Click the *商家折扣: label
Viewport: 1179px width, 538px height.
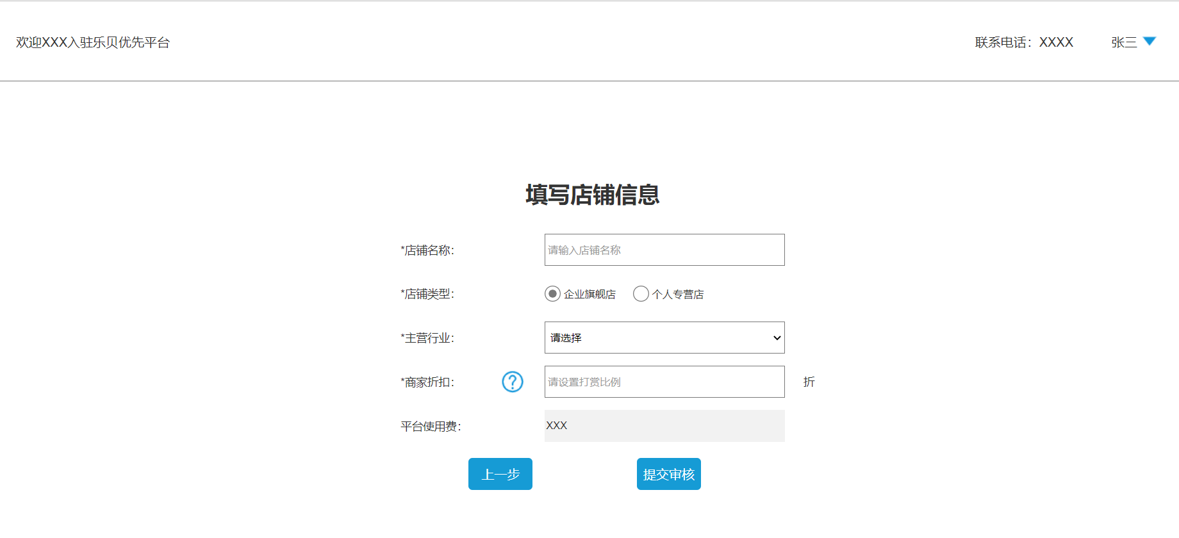tap(427, 382)
